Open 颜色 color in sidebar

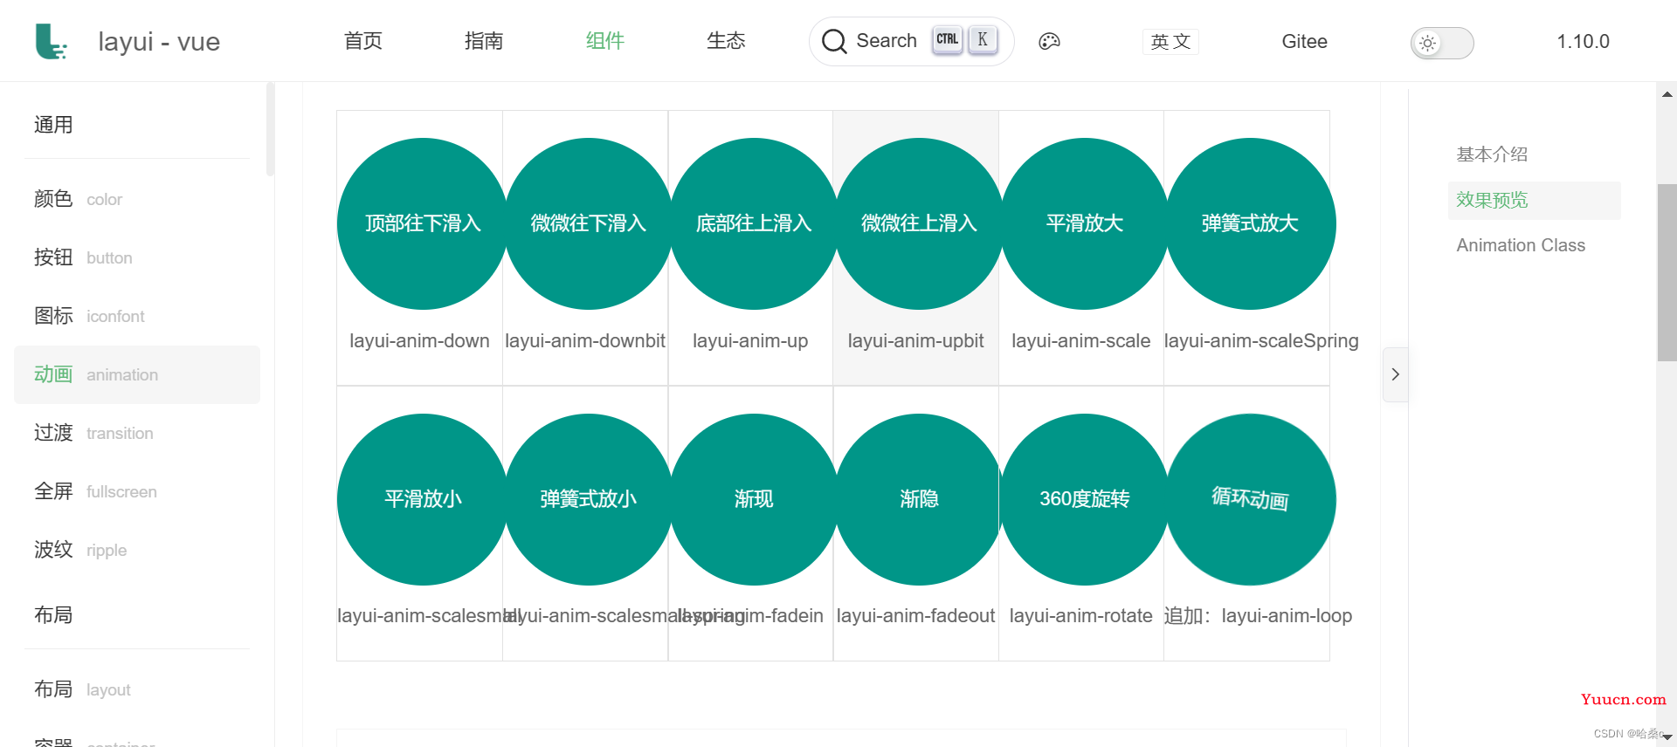(137, 199)
